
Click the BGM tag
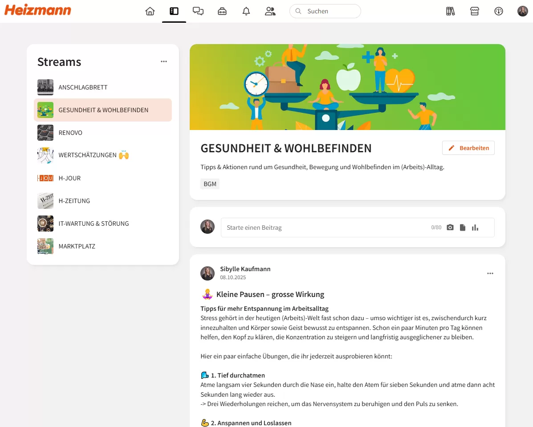pos(210,184)
